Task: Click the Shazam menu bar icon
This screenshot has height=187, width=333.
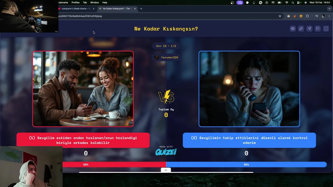Action: [260, 3]
